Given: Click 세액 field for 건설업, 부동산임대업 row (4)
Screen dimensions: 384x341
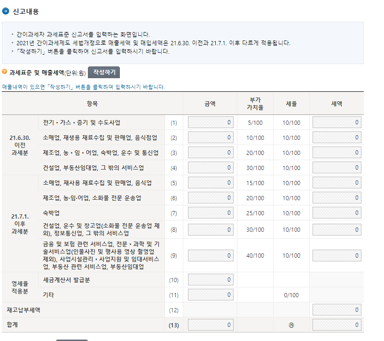Looking at the screenshot, I should click(x=337, y=168).
